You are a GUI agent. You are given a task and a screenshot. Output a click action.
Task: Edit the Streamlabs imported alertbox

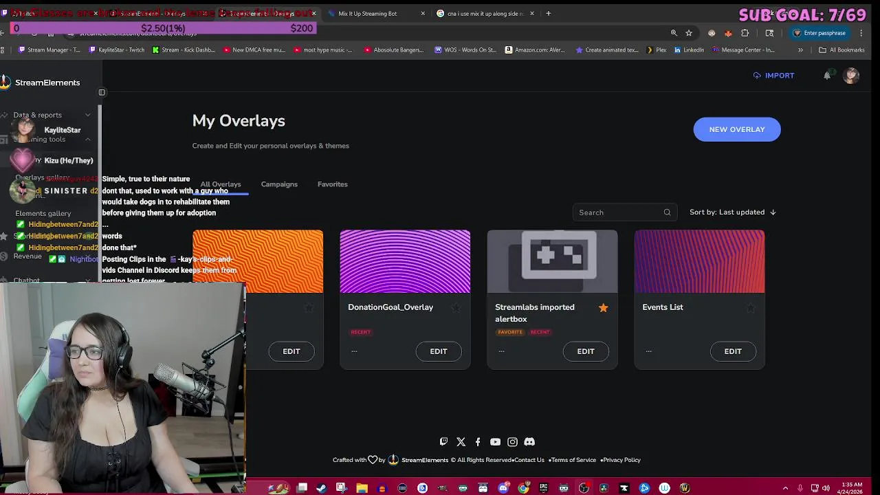586,351
